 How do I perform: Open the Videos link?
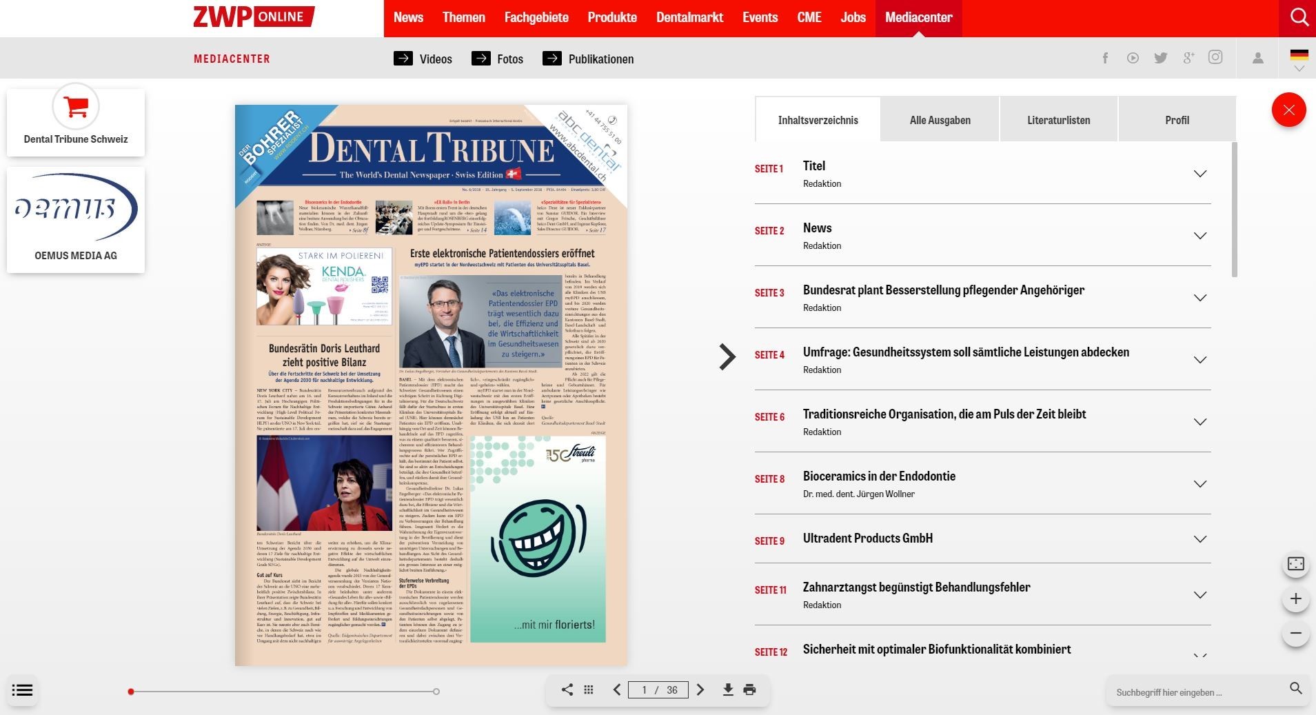423,59
